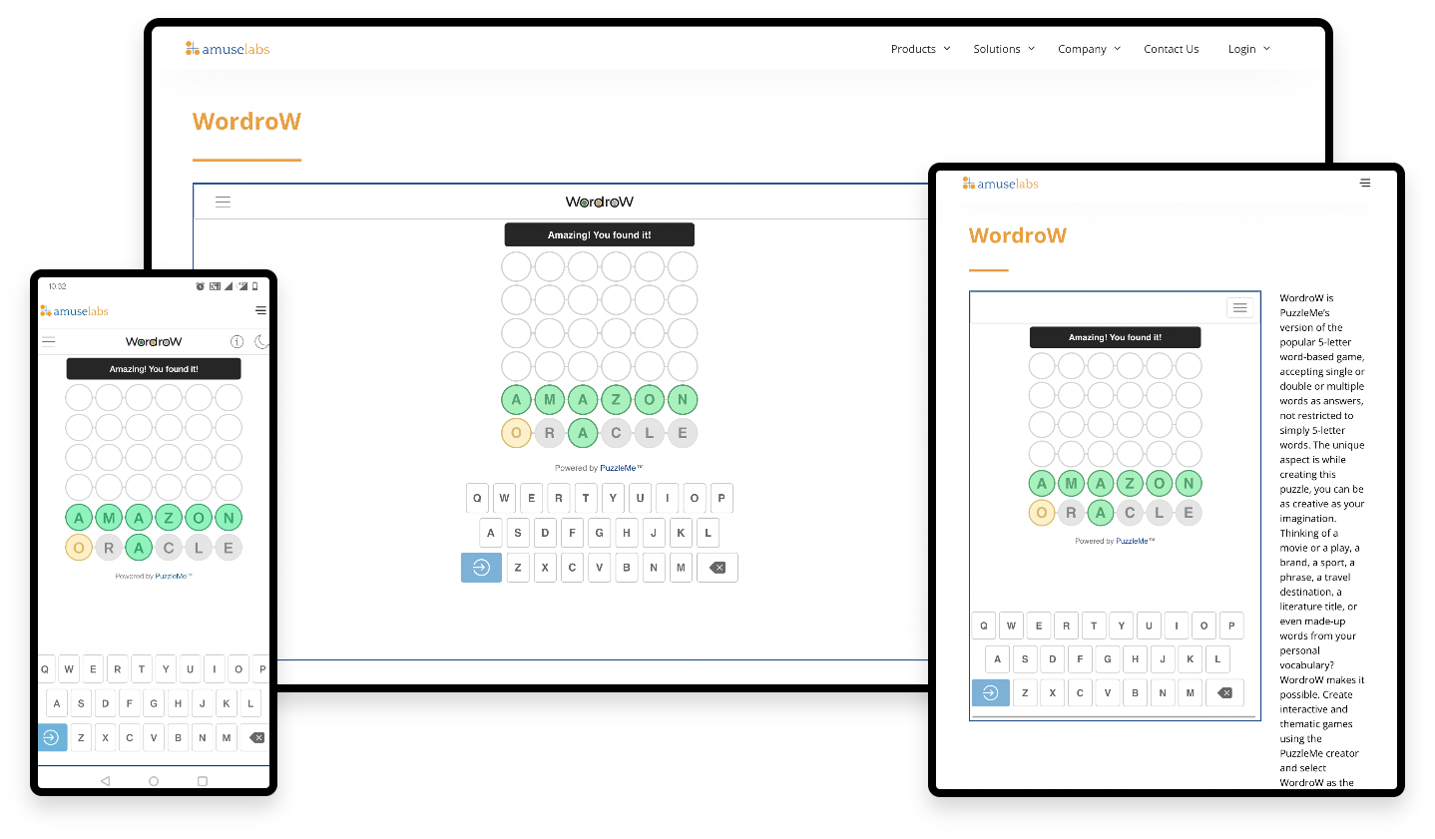Click the amuselabs logo in the desktop navbar
The image size is (1435, 839).
(228, 49)
